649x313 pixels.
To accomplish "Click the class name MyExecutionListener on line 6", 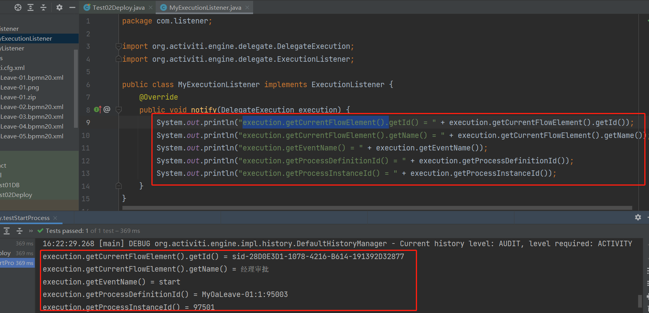I will (x=219, y=84).
